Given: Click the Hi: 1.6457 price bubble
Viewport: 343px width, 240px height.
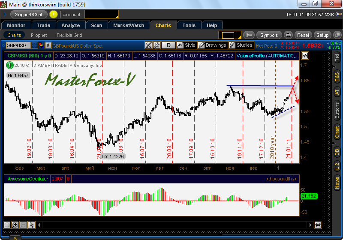Looking at the screenshot, I should coord(18,75).
